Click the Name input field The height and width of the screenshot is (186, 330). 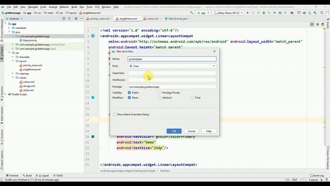coord(172,59)
